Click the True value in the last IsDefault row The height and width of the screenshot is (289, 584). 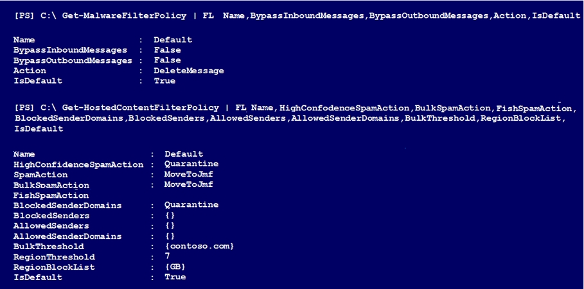pyautogui.click(x=175, y=277)
